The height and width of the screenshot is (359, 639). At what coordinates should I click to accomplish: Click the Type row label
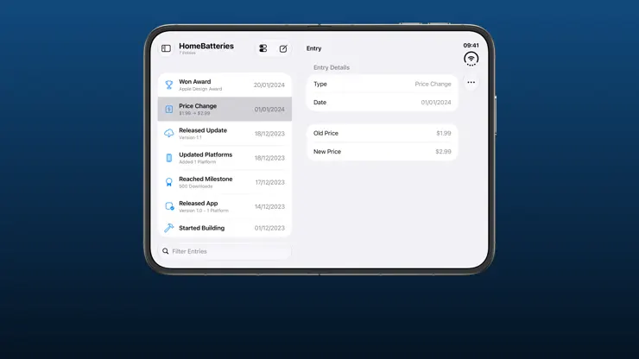point(319,84)
